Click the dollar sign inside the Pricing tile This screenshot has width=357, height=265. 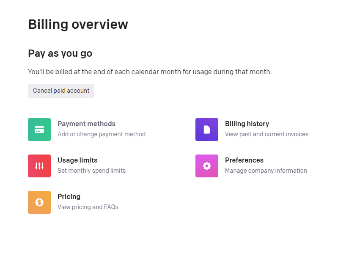click(x=39, y=202)
